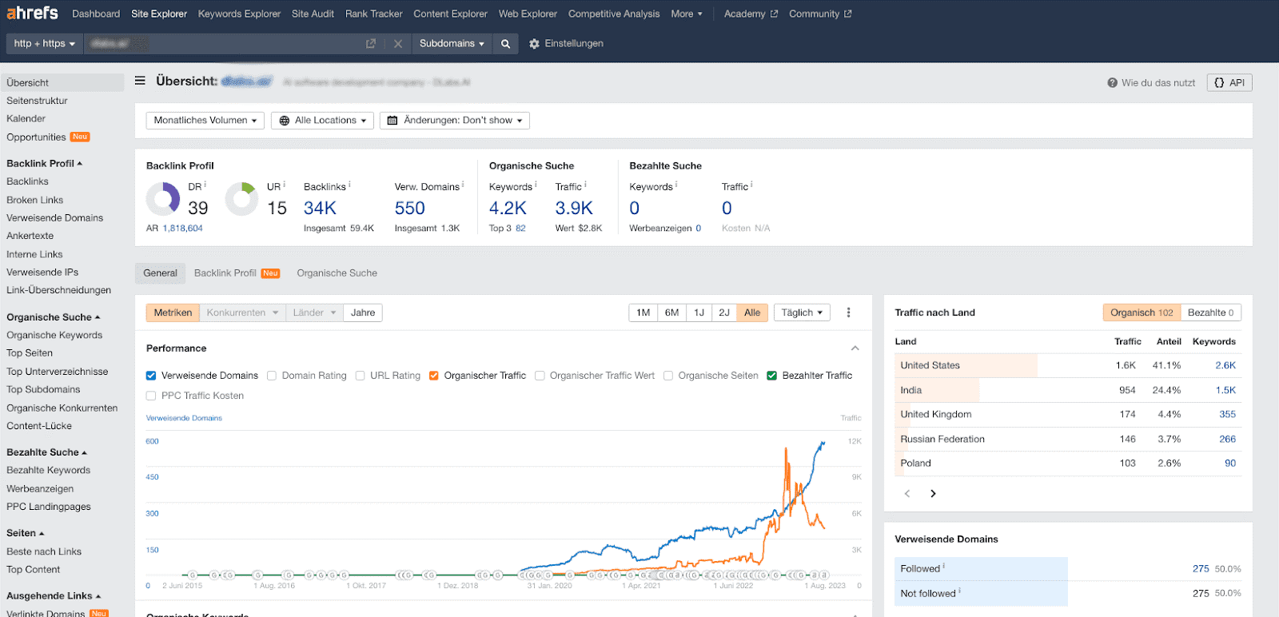Click the Followed info icon
The width and height of the screenshot is (1279, 617).
(944, 567)
